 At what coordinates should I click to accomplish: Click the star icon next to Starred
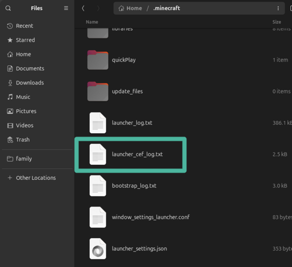coord(10,40)
